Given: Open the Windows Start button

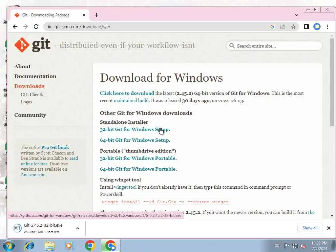Looking at the screenshot, I should 9,245.
